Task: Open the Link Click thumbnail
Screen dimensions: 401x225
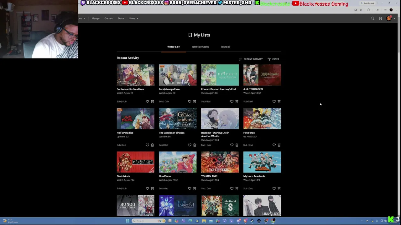Action: (x=262, y=206)
